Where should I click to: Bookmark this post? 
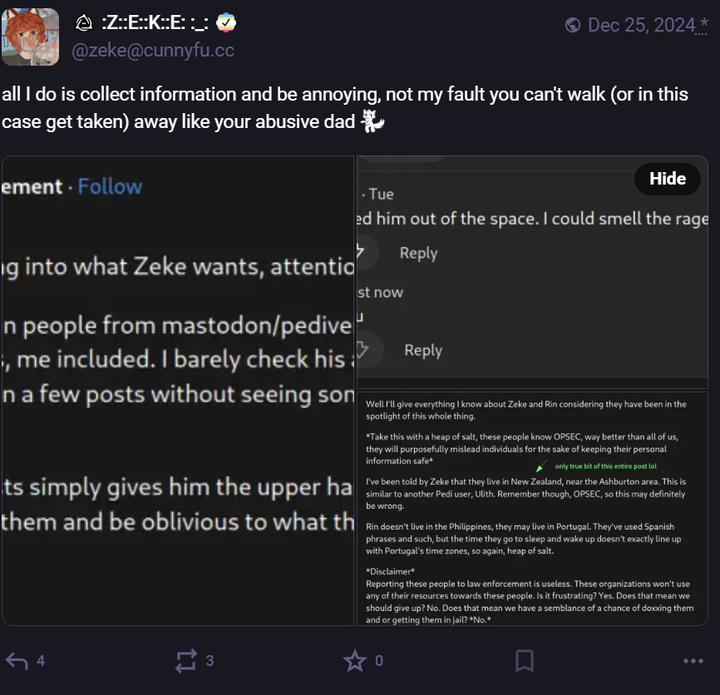[524, 661]
